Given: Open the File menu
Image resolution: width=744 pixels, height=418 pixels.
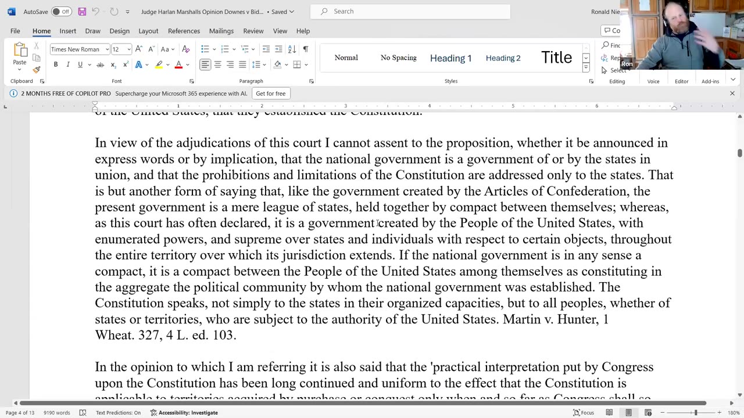Looking at the screenshot, I should click(x=15, y=31).
